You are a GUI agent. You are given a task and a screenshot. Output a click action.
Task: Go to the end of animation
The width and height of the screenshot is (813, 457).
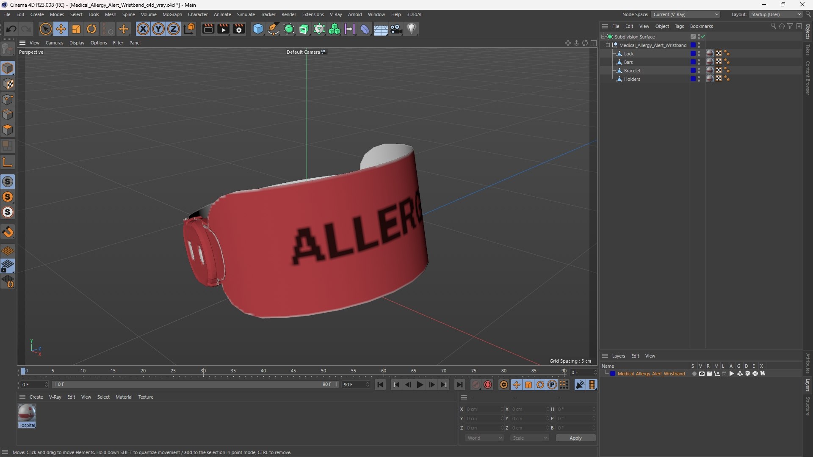click(x=459, y=385)
